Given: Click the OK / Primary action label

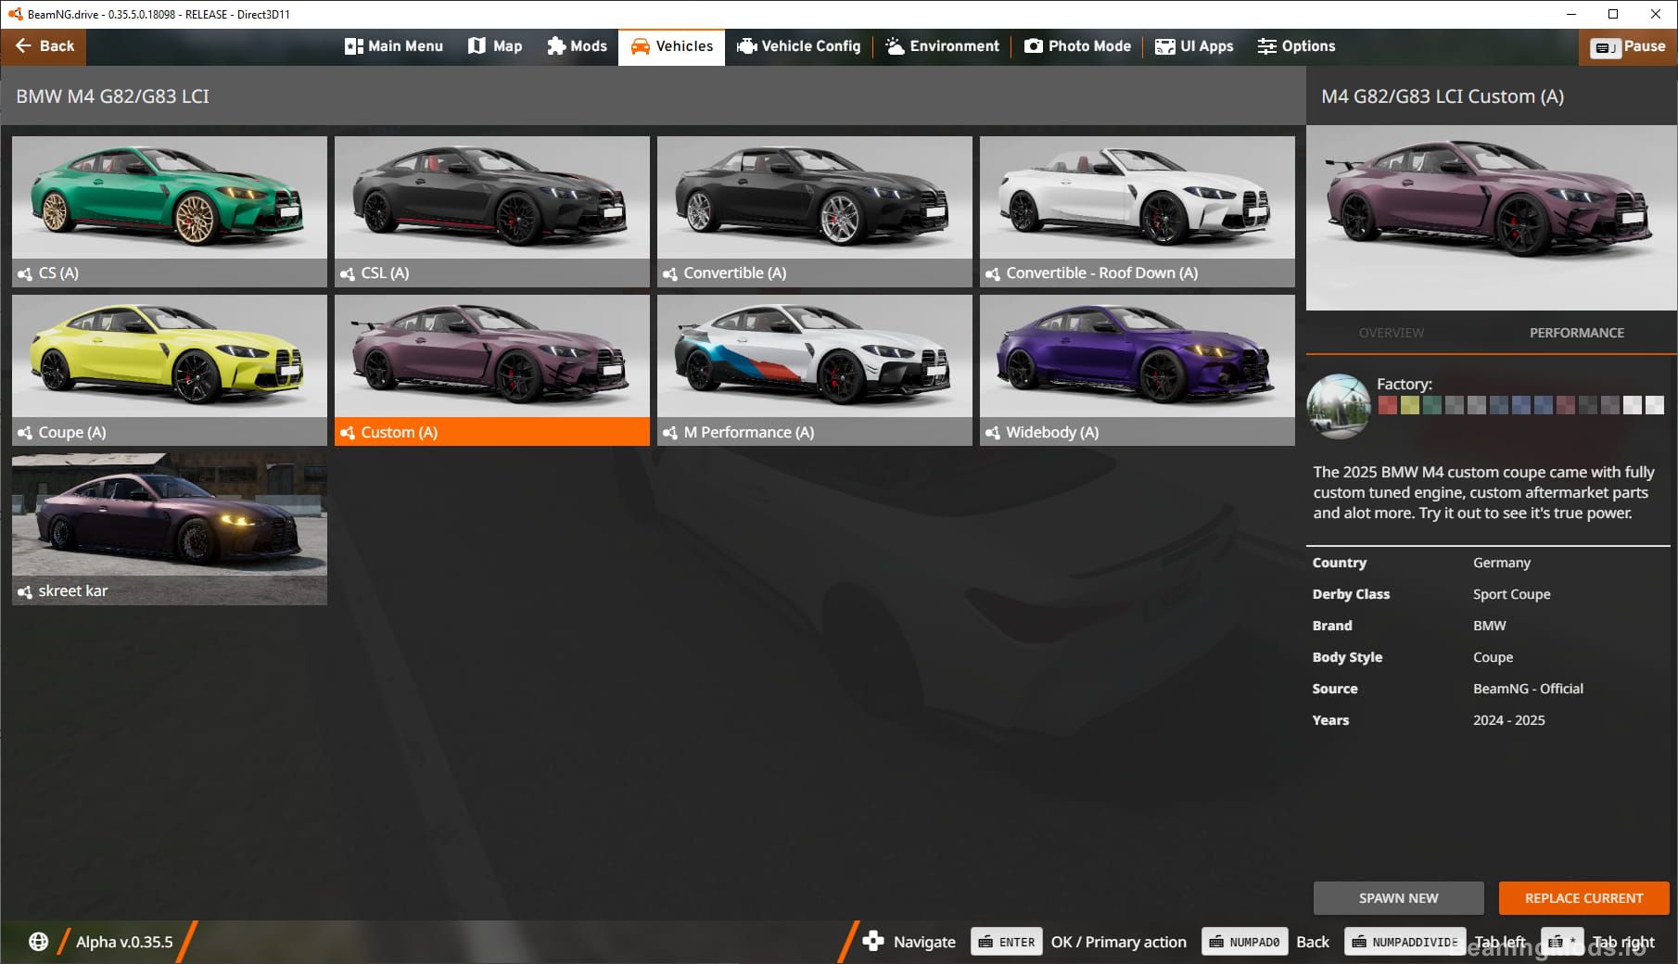Looking at the screenshot, I should [x=1119, y=942].
